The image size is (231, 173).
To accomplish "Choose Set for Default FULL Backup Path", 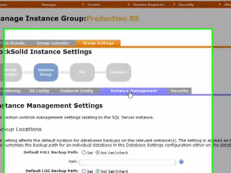I will point(84,152).
